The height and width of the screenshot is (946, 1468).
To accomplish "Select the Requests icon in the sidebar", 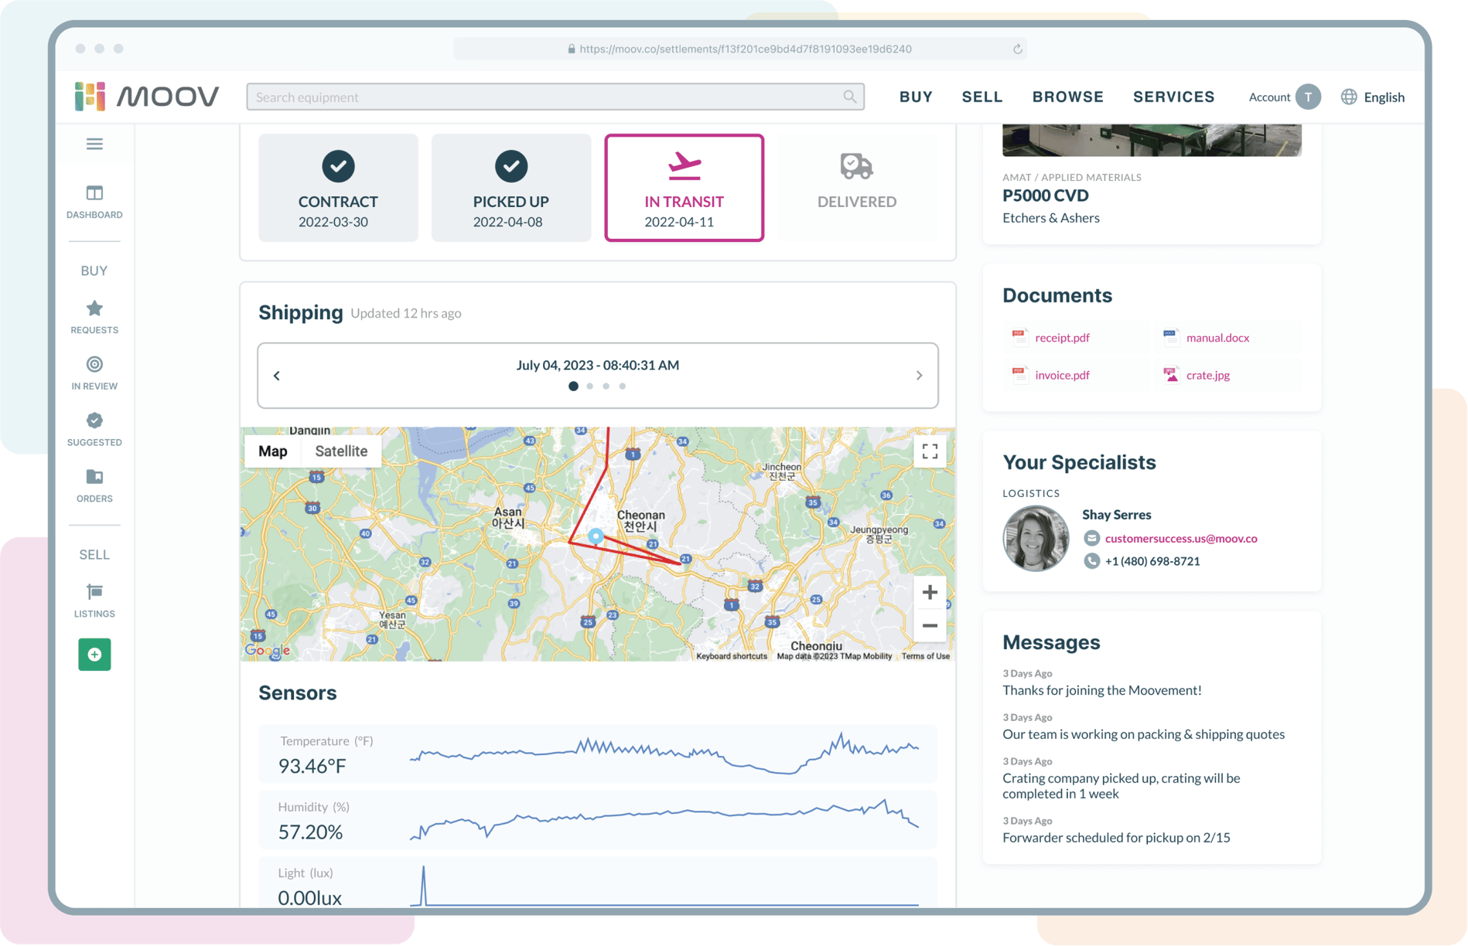I will point(94,308).
